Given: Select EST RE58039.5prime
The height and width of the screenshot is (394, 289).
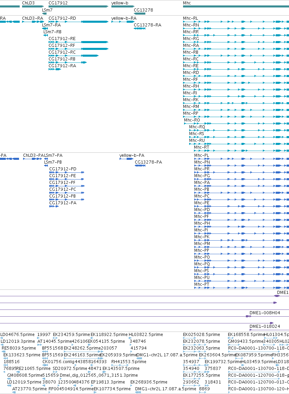Looking at the screenshot, I should tap(19, 348).
